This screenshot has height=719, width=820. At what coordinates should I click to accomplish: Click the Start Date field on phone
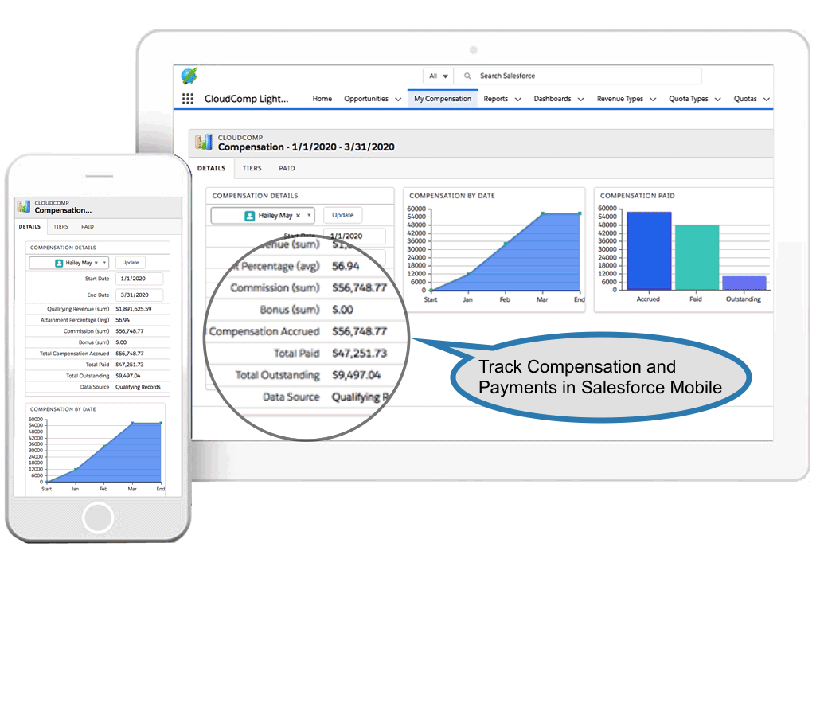point(139,279)
